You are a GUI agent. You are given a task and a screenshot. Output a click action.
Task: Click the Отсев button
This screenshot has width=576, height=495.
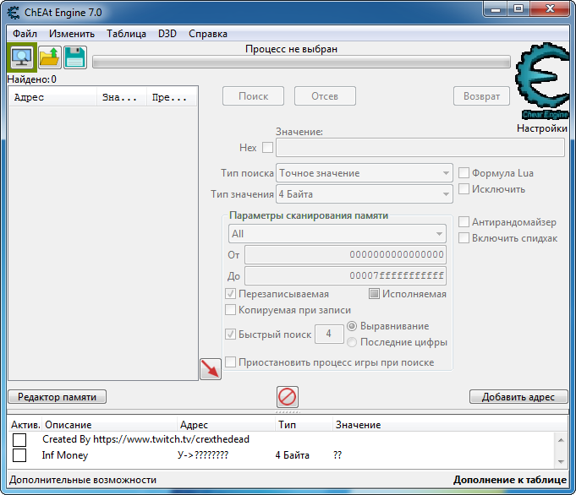pos(325,96)
